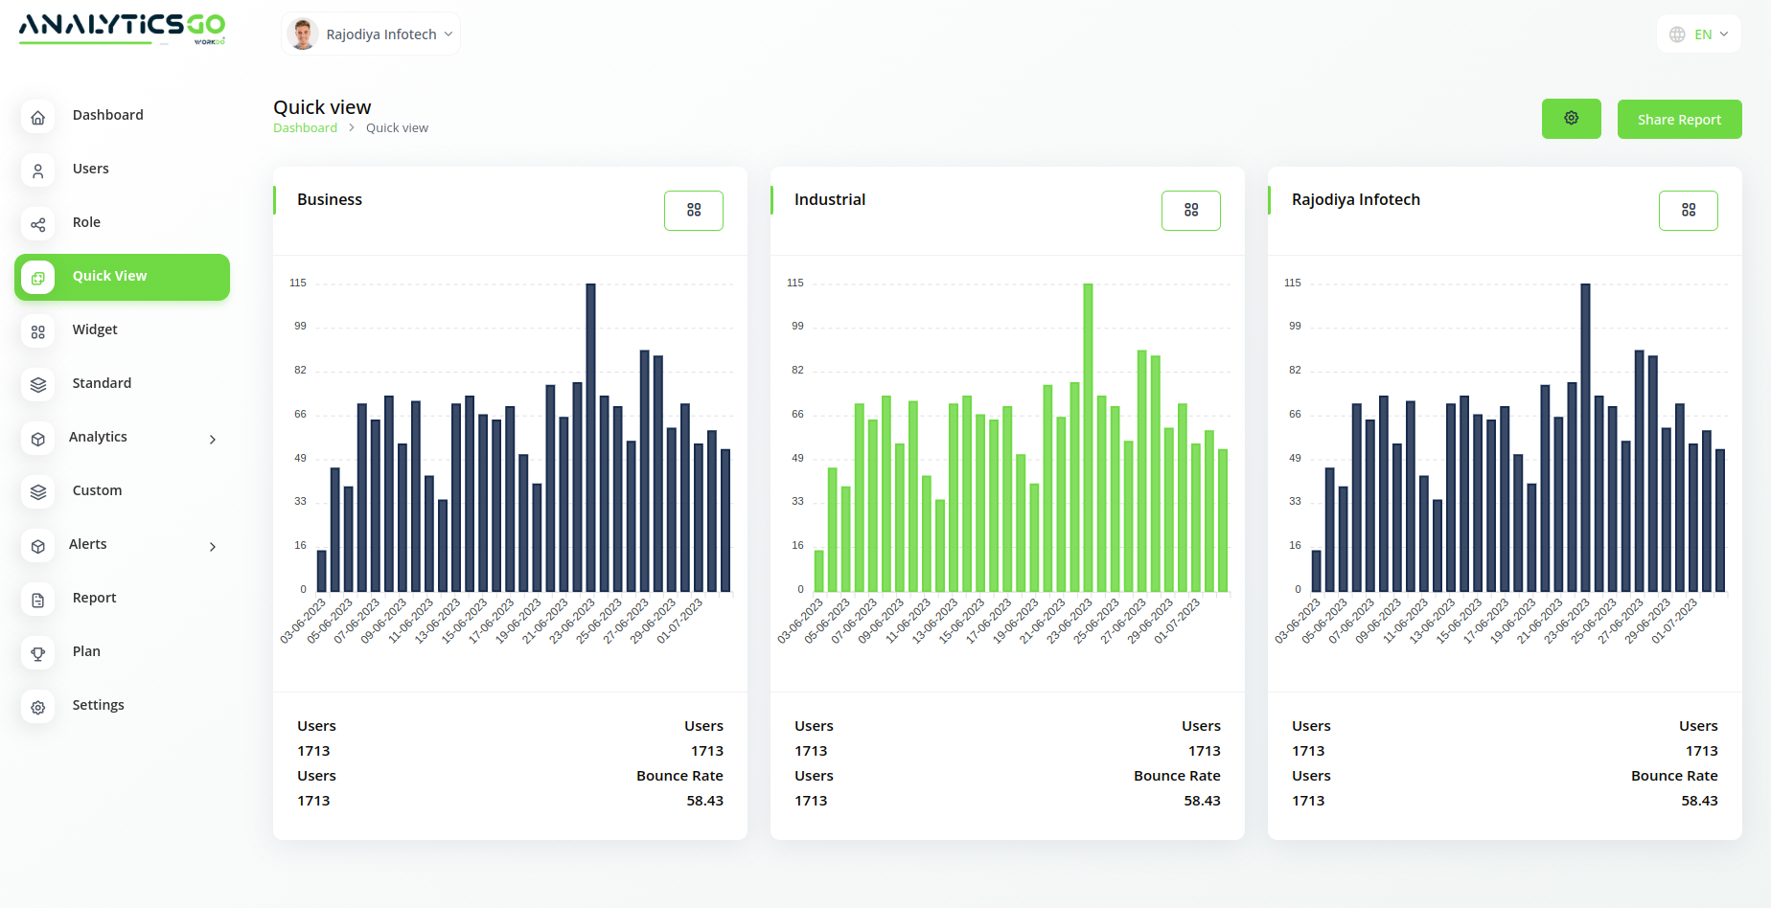Open the widget grid icon on Business card
Image resolution: width=1771 pixels, height=908 pixels.
click(694, 211)
